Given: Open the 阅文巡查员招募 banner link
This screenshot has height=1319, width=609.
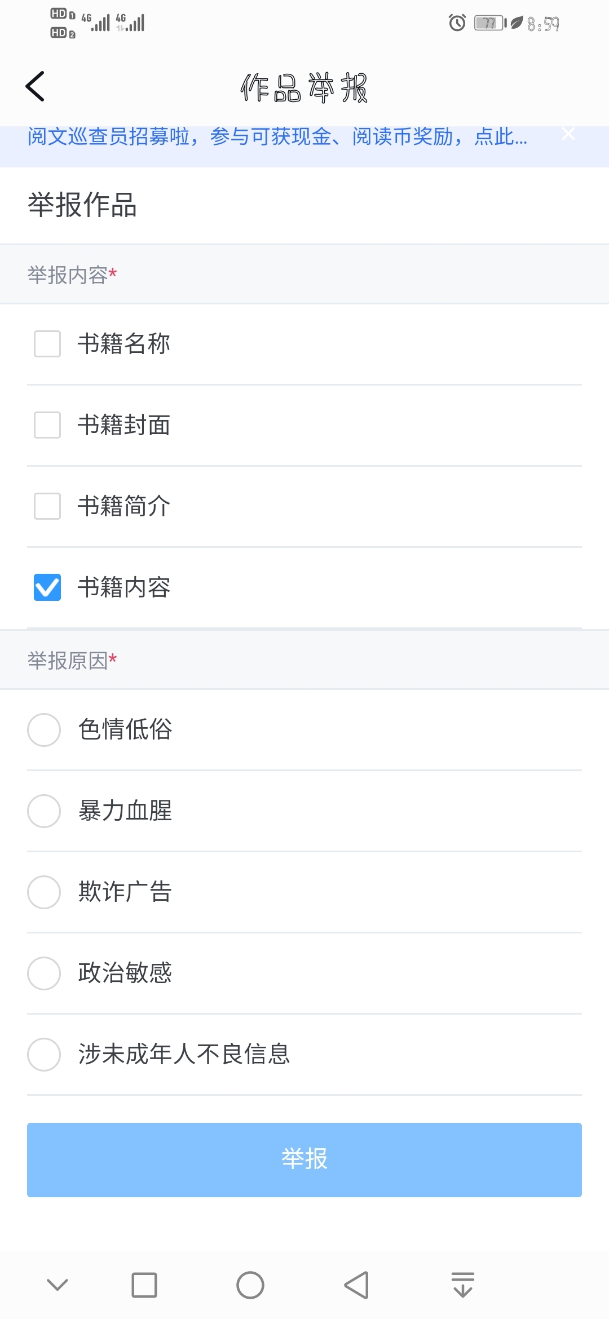Looking at the screenshot, I should 277,136.
